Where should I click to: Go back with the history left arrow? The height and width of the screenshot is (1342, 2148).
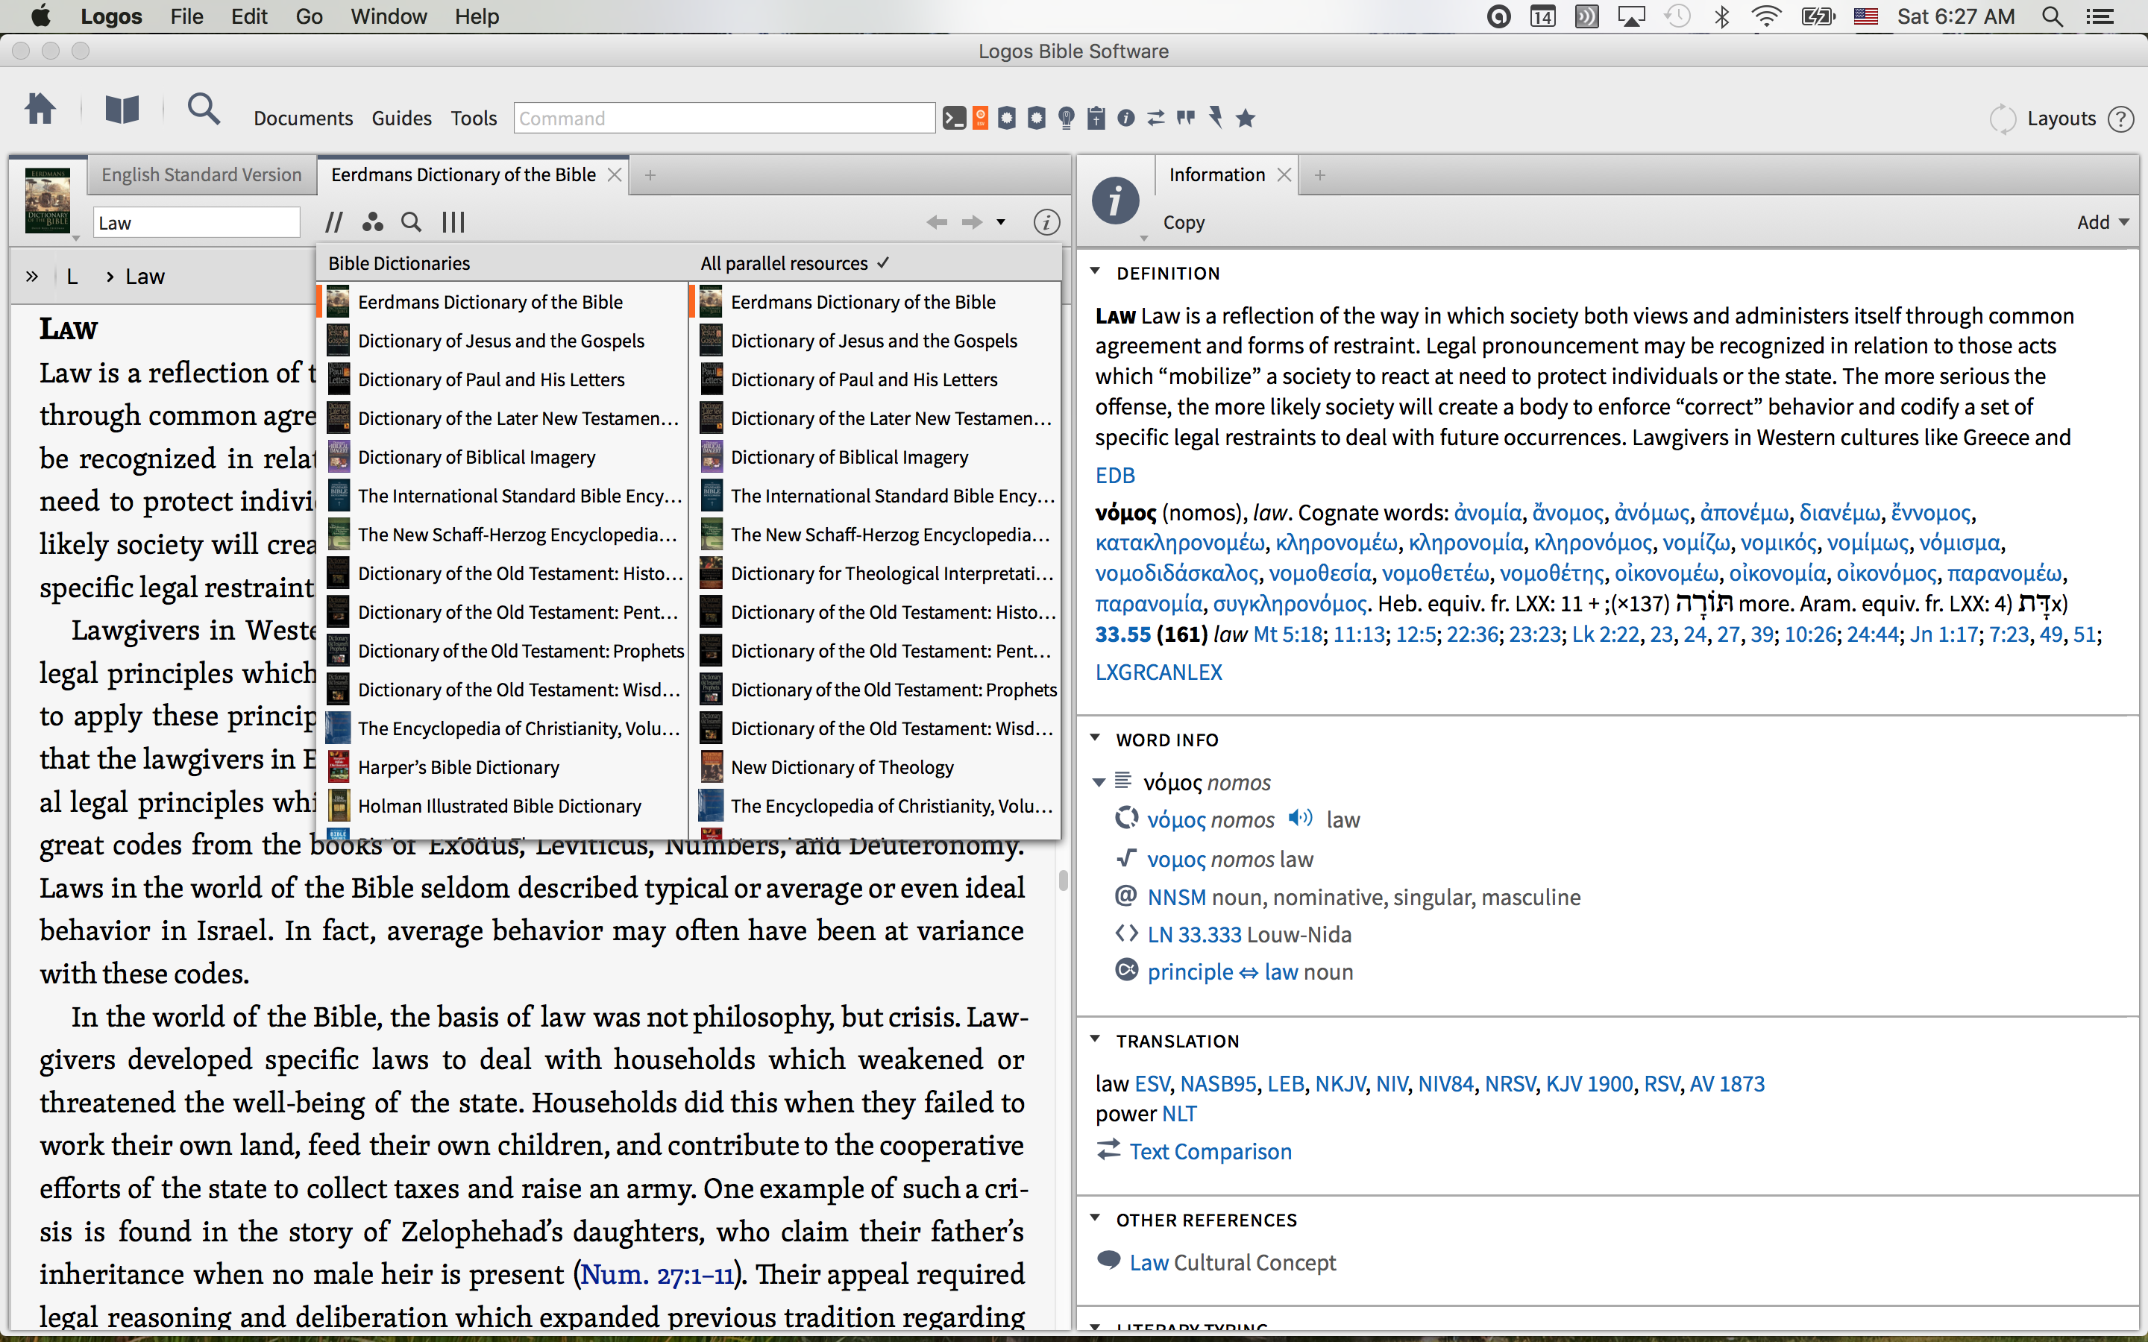point(937,222)
